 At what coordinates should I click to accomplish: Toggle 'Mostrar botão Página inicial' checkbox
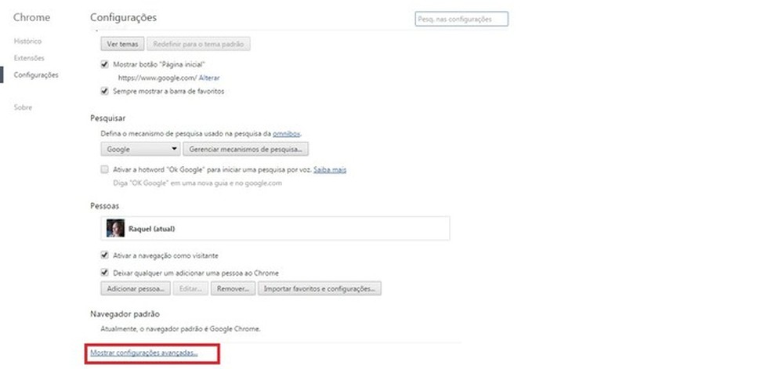click(105, 64)
